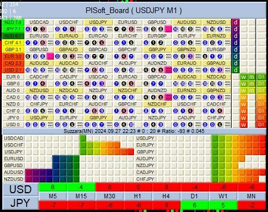The image size is (268, 212).
Task: Click circle 9 under NZDJPY in USD 0 row
Action: click(x=161, y=124)
